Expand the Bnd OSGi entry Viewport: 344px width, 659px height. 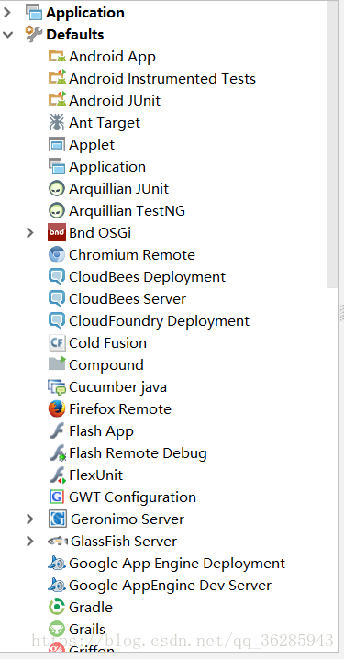click(30, 232)
